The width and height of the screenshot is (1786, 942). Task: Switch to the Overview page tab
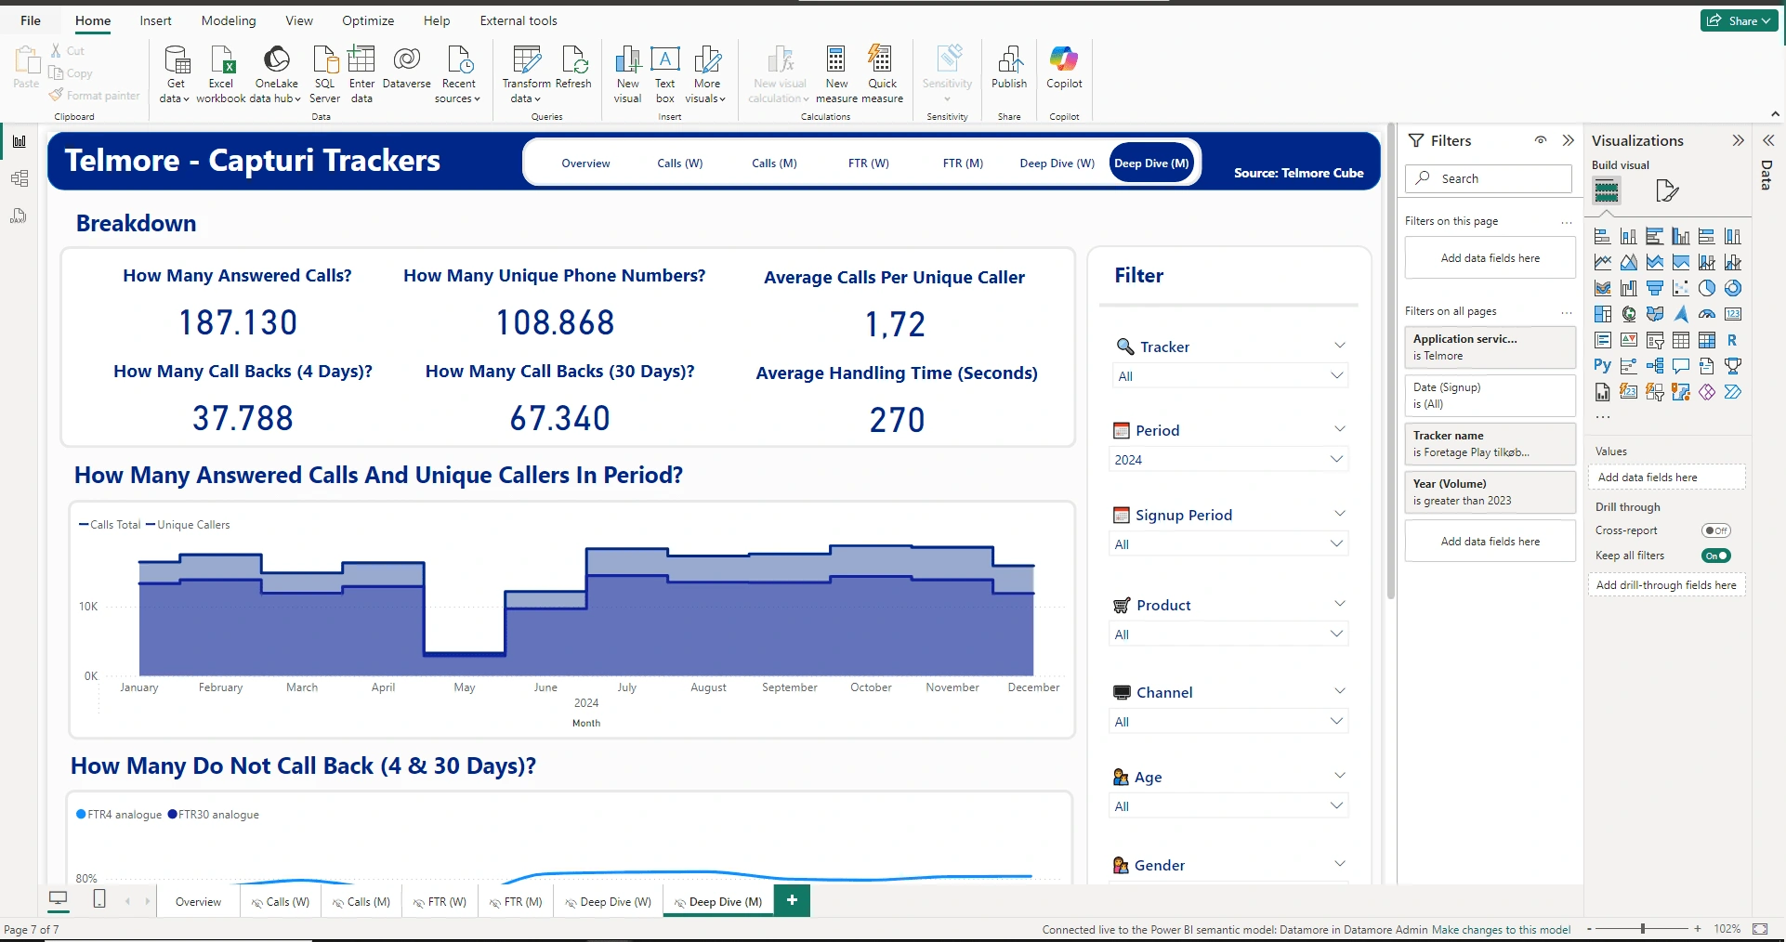(198, 902)
